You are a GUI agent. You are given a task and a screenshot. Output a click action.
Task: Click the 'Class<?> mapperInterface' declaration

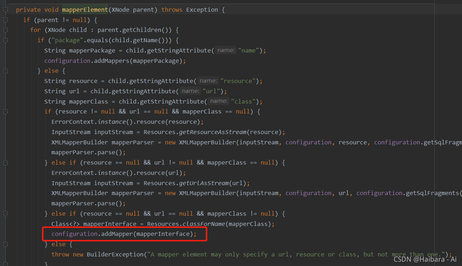click(x=94, y=224)
